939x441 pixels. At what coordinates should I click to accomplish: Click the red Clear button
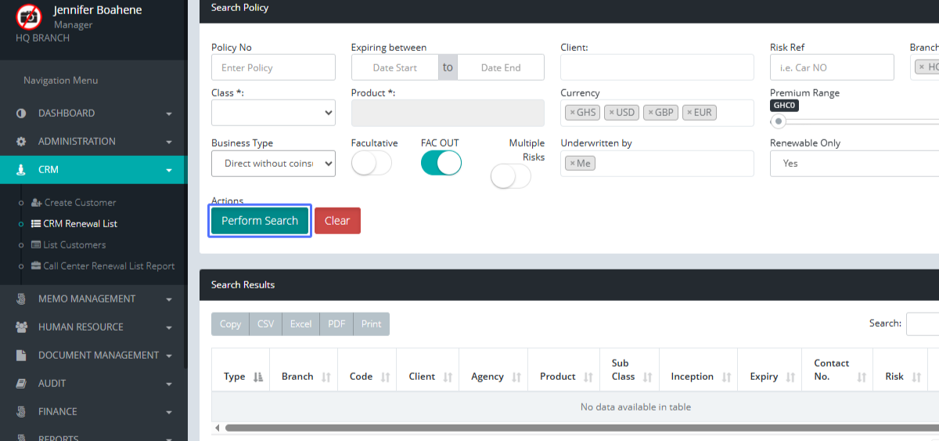(x=337, y=221)
